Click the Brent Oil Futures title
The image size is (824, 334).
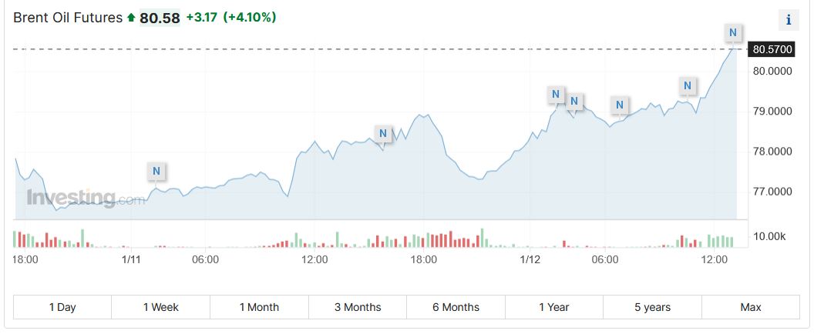pos(68,17)
